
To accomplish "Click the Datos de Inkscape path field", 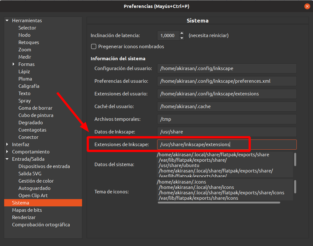I will pyautogui.click(x=227, y=132).
